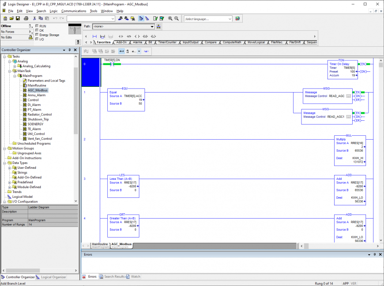Collapse the Tasks tree node
384x286 pixels.
point(4,56)
